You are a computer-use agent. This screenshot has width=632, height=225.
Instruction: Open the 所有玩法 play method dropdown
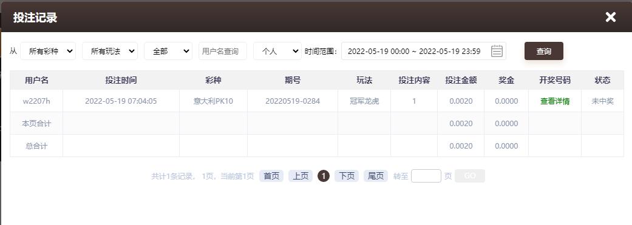tap(110, 51)
